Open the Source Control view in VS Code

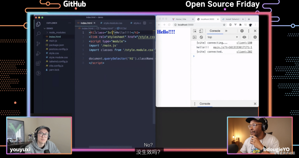click(x=38, y=44)
